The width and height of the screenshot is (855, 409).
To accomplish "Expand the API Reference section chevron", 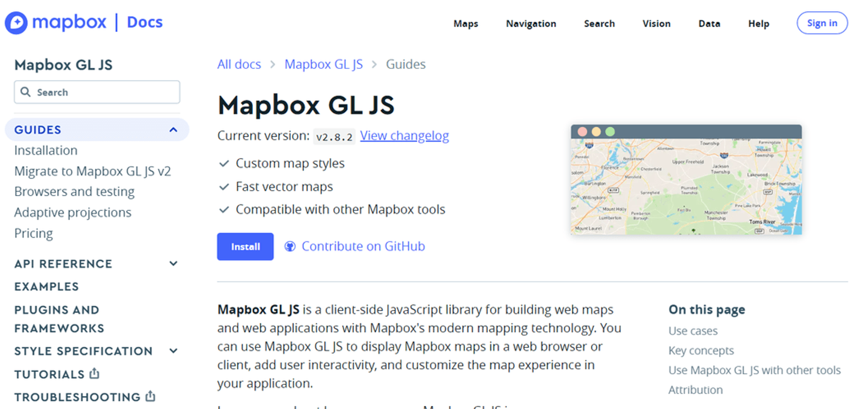I will tap(173, 263).
